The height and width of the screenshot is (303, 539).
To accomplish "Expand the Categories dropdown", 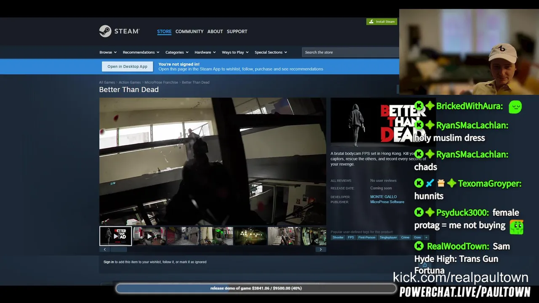I will point(177,52).
